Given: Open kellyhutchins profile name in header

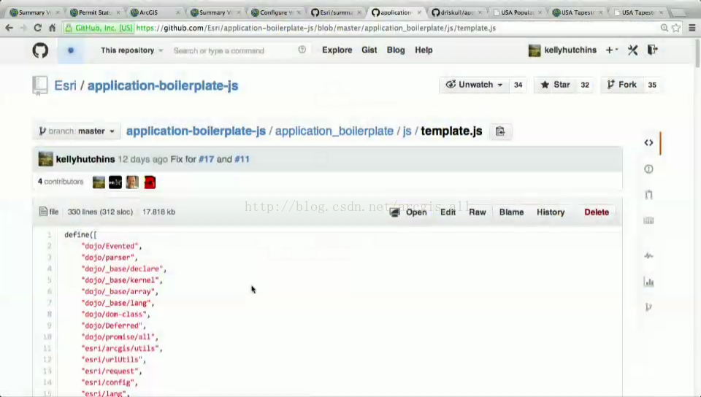Looking at the screenshot, I should [570, 50].
